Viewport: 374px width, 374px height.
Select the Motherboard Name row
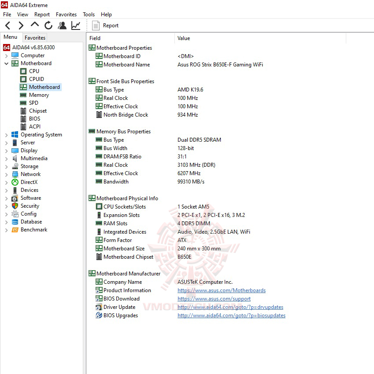[x=179, y=65]
